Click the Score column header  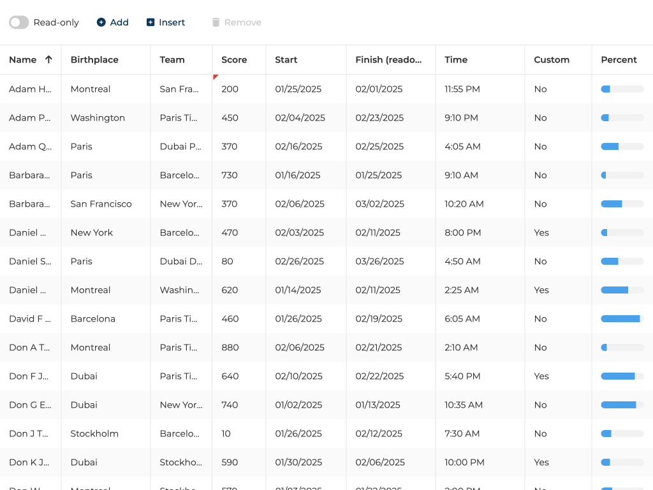point(234,59)
